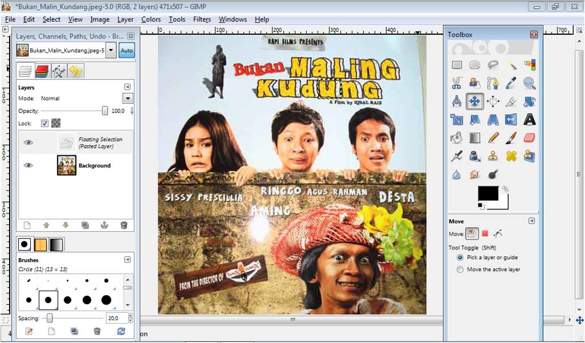Set Move mode to selection
This screenshot has height=343, width=585.
485,234
